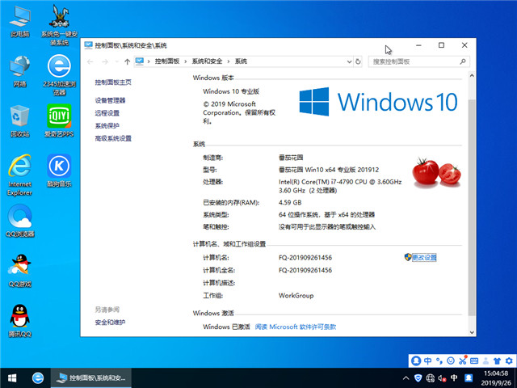Open the skin shirt icon in IME toolbar
This screenshot has width=517, height=388.
pyautogui.click(x=498, y=361)
